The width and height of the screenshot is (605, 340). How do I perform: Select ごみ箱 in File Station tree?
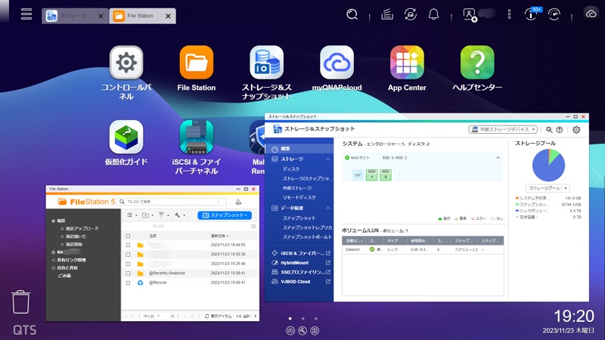click(64, 276)
